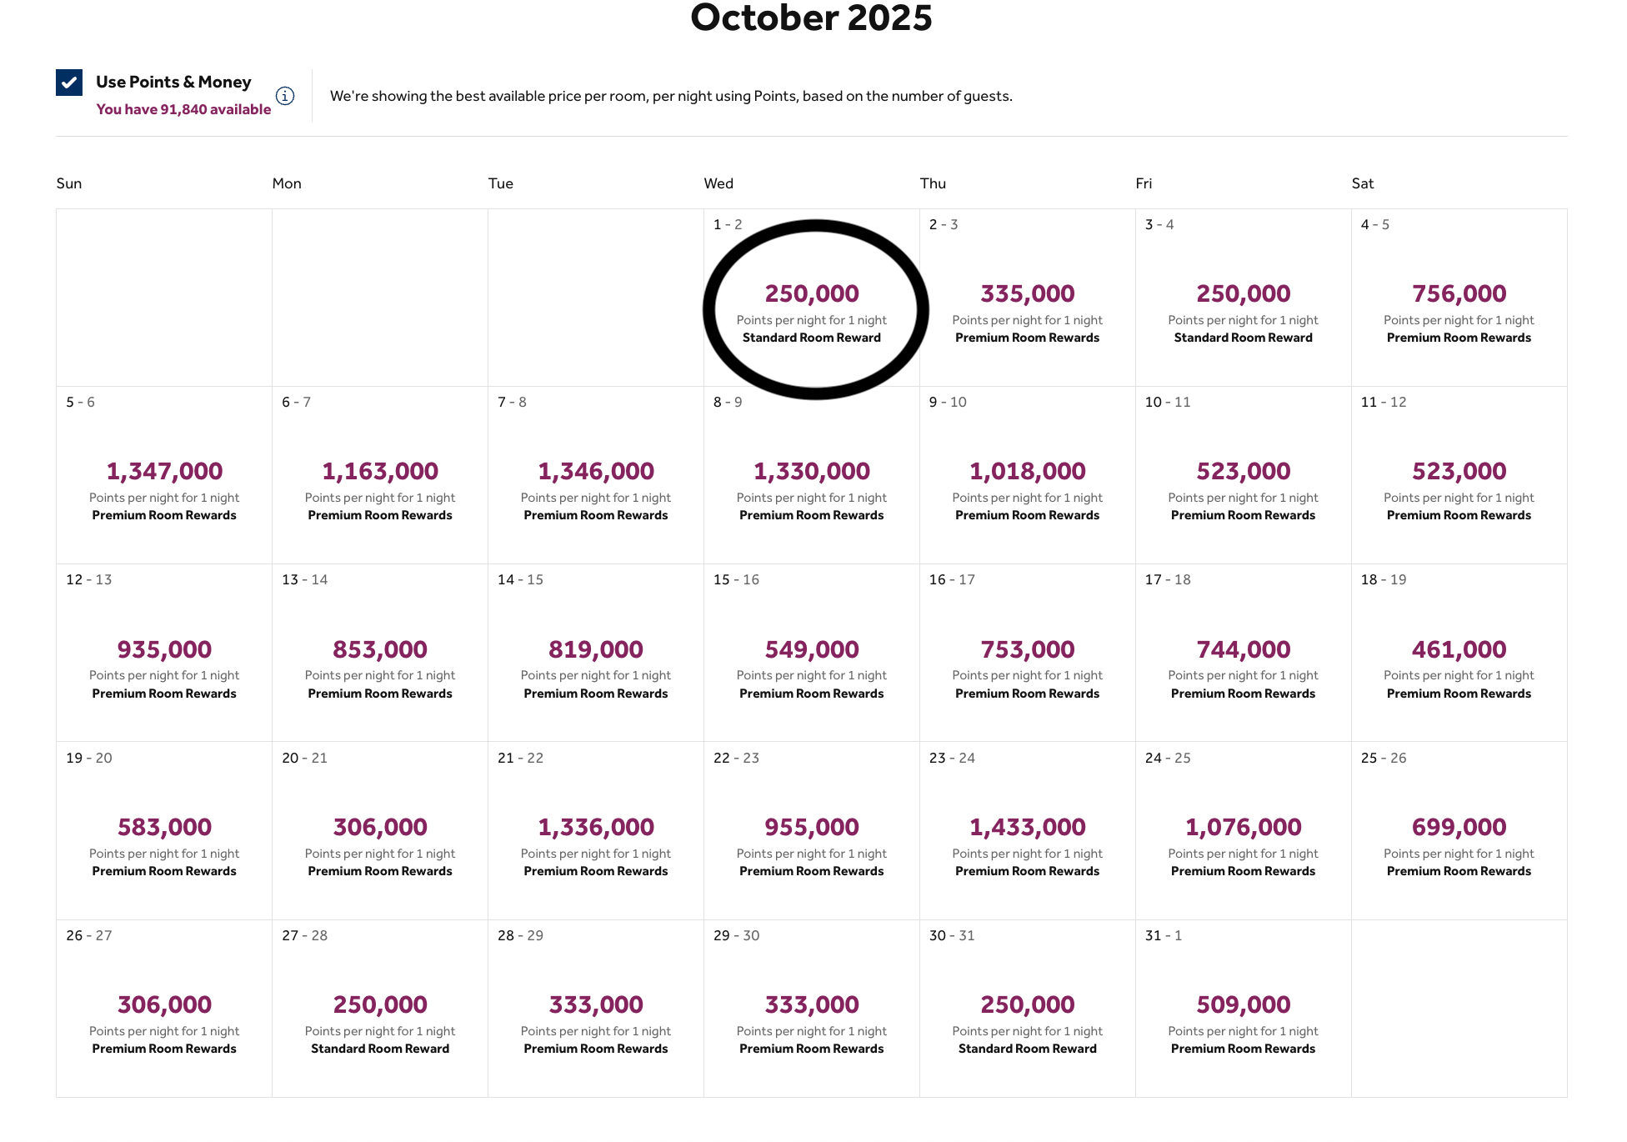Pick the Oct 3 - 4 Standard Room Reward

click(1243, 298)
